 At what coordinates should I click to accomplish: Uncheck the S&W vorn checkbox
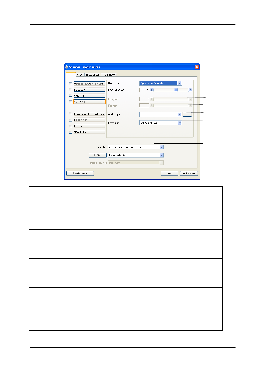pos(71,102)
